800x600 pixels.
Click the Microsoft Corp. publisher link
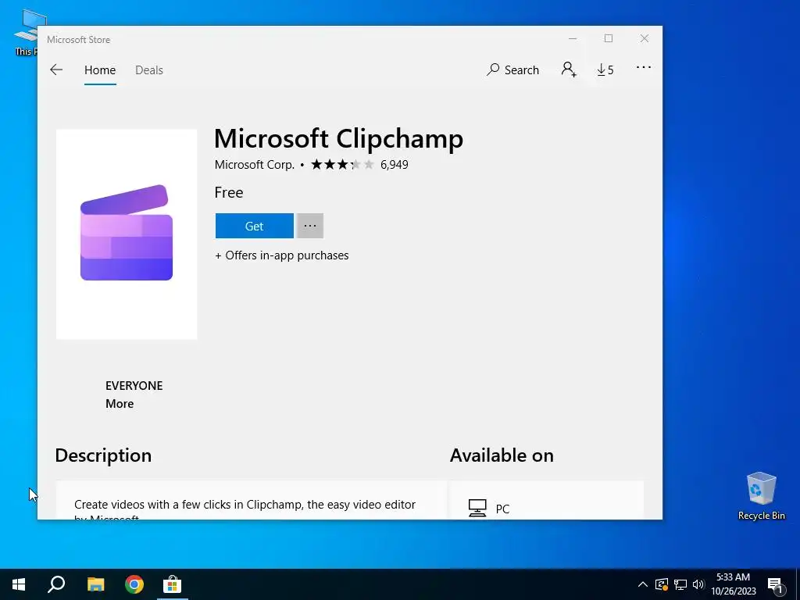point(255,164)
